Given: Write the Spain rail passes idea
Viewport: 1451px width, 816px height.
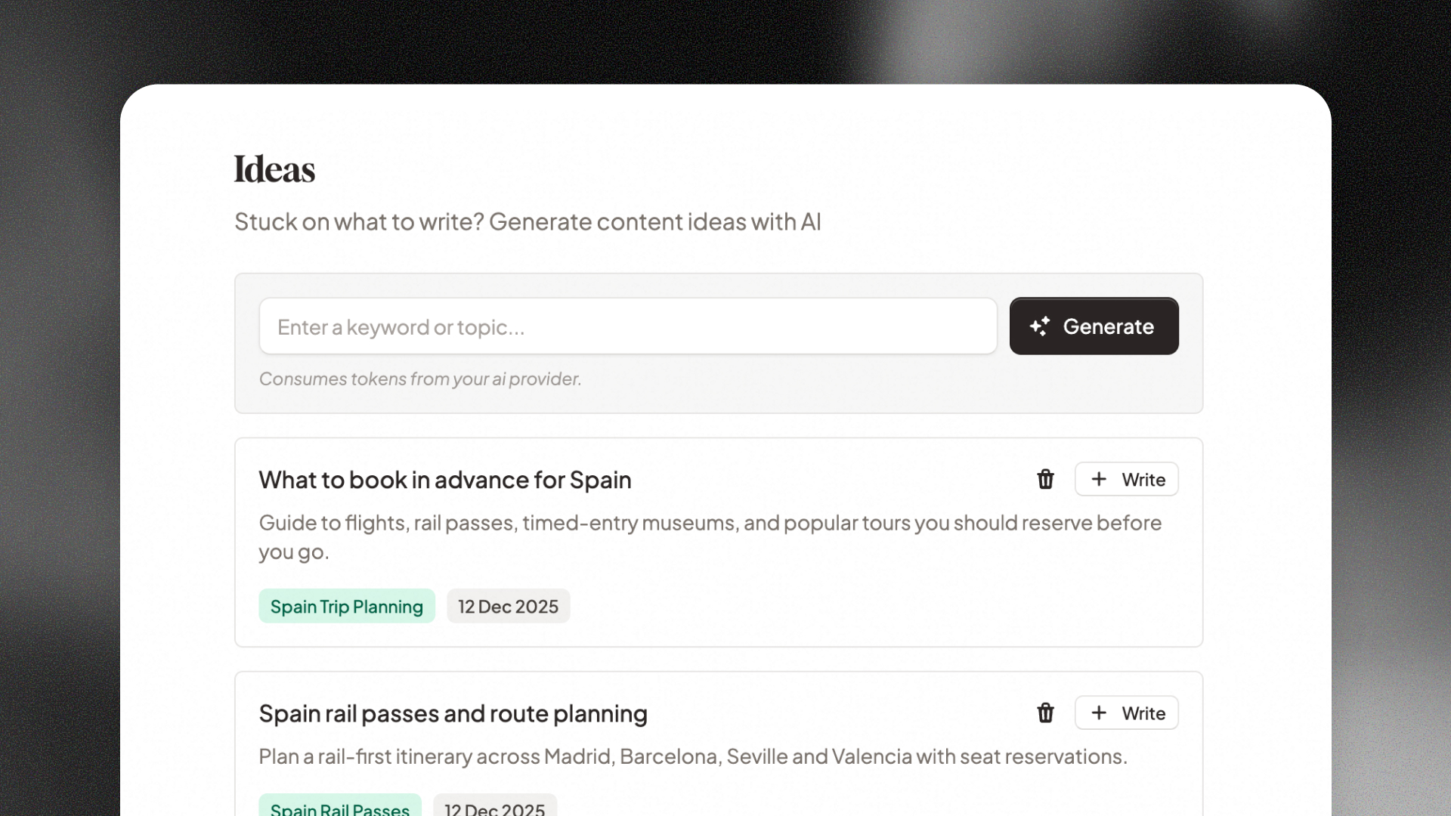Looking at the screenshot, I should tap(1126, 712).
